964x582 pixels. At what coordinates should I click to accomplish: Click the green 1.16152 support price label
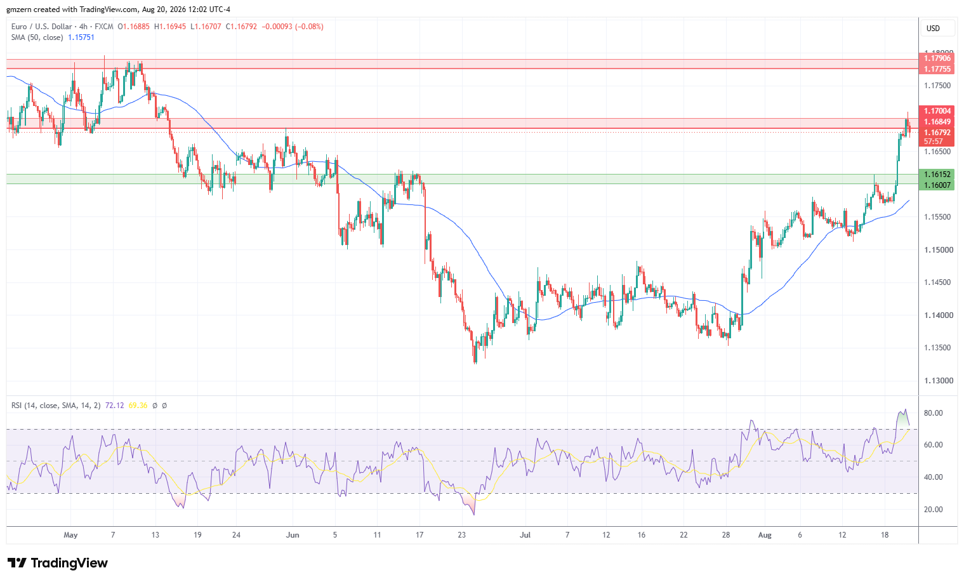[x=937, y=174]
